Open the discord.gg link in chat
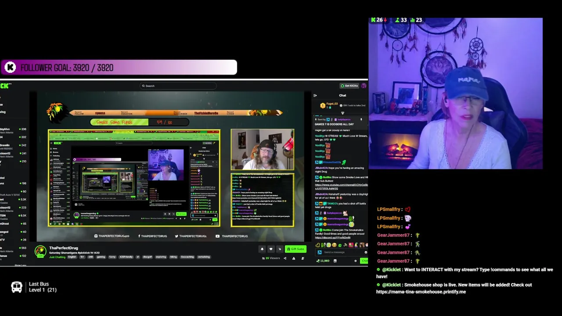Screen dimensions: 562x316 [x=332, y=237]
